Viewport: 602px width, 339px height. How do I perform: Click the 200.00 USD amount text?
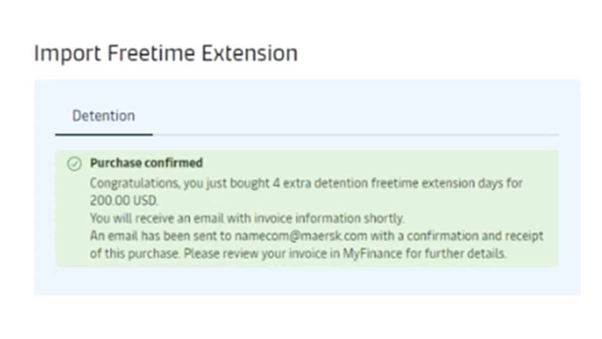click(124, 200)
